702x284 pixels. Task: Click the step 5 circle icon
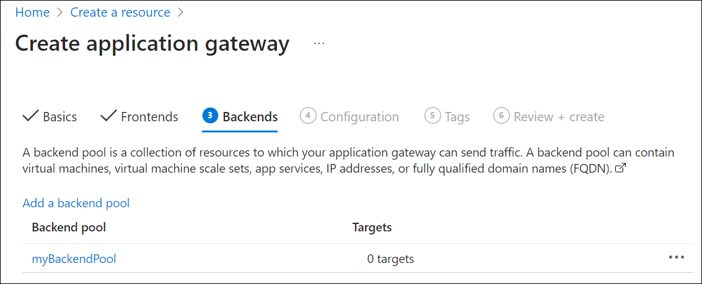[432, 116]
